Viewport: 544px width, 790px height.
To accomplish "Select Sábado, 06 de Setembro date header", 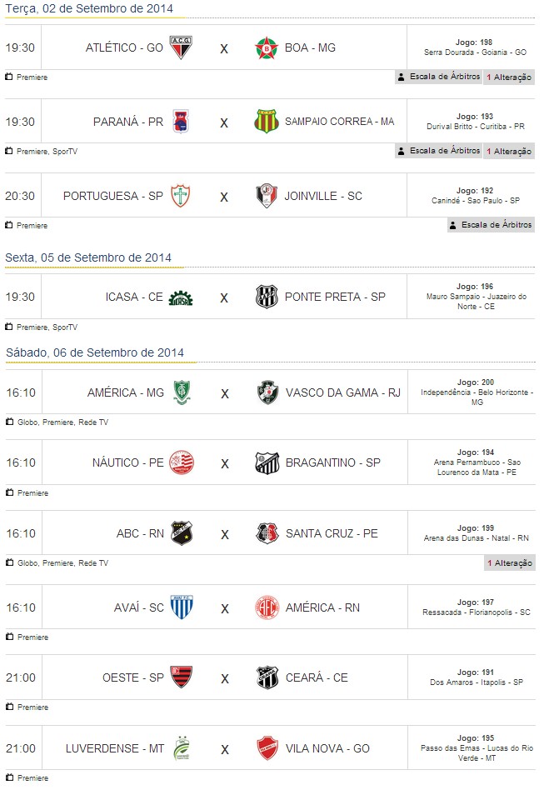I will [x=94, y=353].
